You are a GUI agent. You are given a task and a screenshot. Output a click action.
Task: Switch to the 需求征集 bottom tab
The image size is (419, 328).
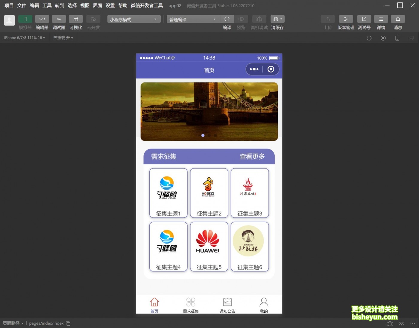191,305
